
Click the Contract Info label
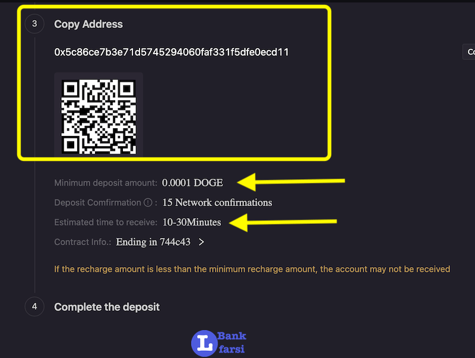[83, 242]
